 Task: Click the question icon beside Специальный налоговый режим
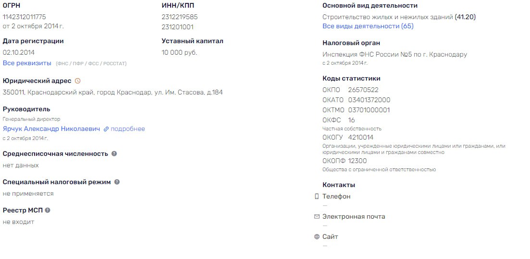tap(117, 182)
